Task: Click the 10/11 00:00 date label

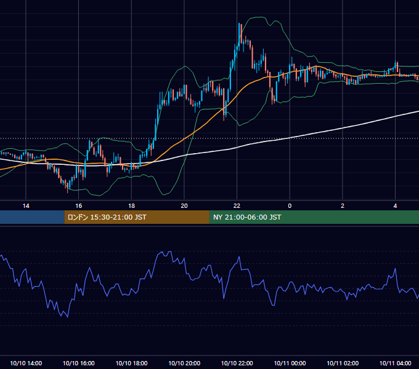Action: [290, 363]
